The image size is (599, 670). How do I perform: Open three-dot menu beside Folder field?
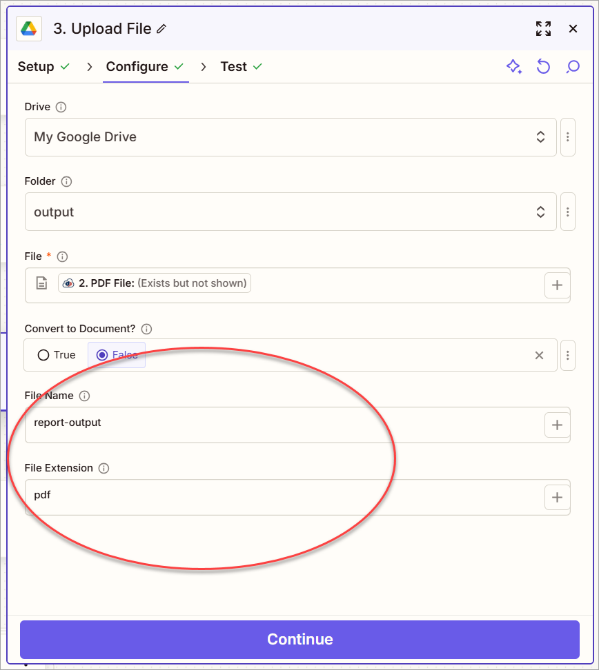(567, 212)
